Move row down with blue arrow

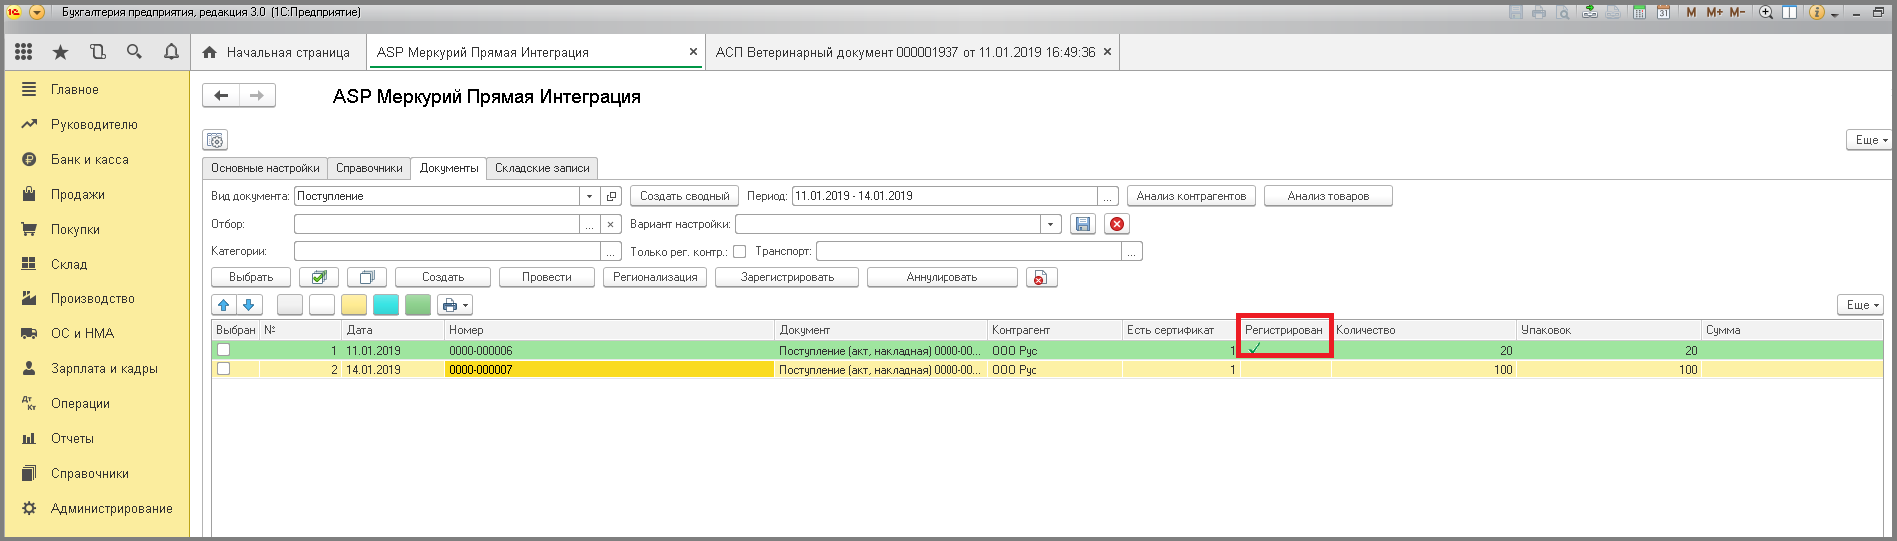pos(249,305)
